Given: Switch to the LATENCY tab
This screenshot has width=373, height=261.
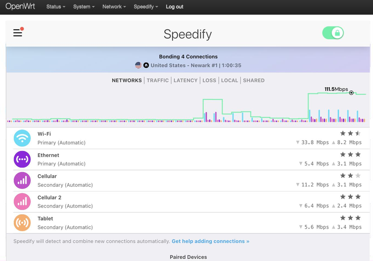Looking at the screenshot, I should 185,80.
